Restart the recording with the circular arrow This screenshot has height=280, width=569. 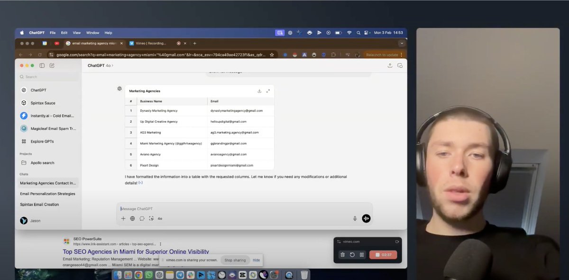(352, 254)
